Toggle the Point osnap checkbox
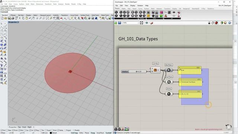238x134 pixels. point(13,130)
